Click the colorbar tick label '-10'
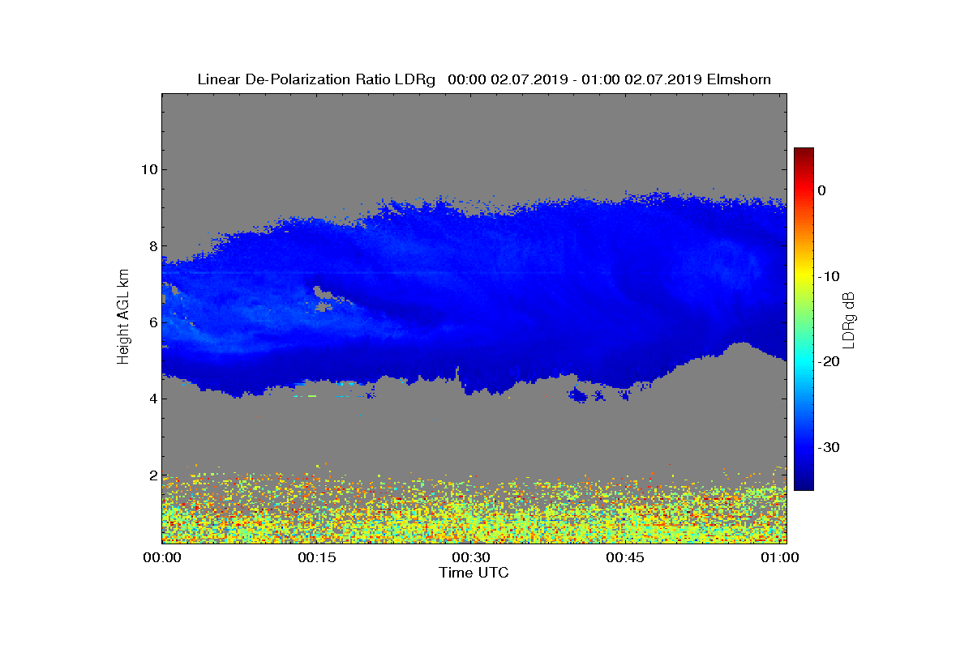This screenshot has width=973, height=648. point(828,276)
